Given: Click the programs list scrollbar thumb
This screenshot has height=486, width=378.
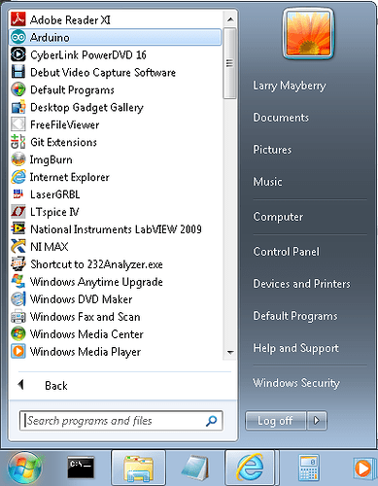Looking at the screenshot, I should tap(230, 63).
